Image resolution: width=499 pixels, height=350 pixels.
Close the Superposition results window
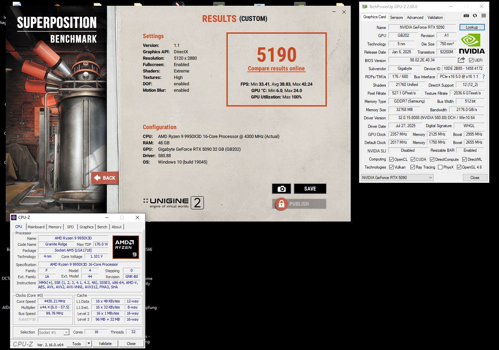[x=344, y=12]
